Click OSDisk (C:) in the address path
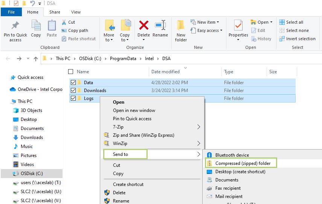The width and height of the screenshot is (322, 204). tap(90, 59)
